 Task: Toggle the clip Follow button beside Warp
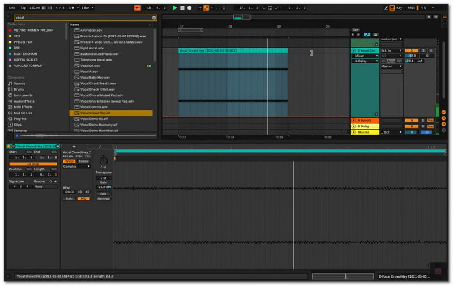[83, 161]
